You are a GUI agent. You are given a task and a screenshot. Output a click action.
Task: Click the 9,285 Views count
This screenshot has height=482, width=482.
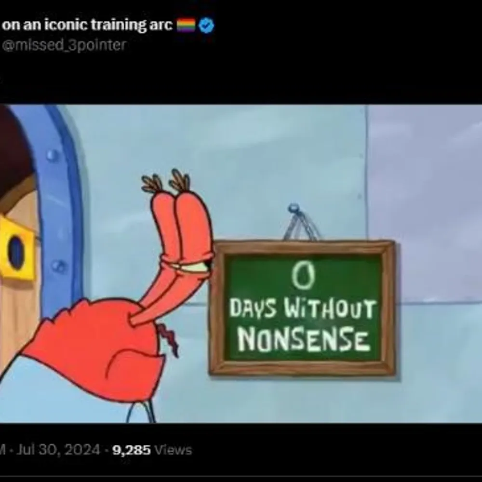pyautogui.click(x=152, y=450)
